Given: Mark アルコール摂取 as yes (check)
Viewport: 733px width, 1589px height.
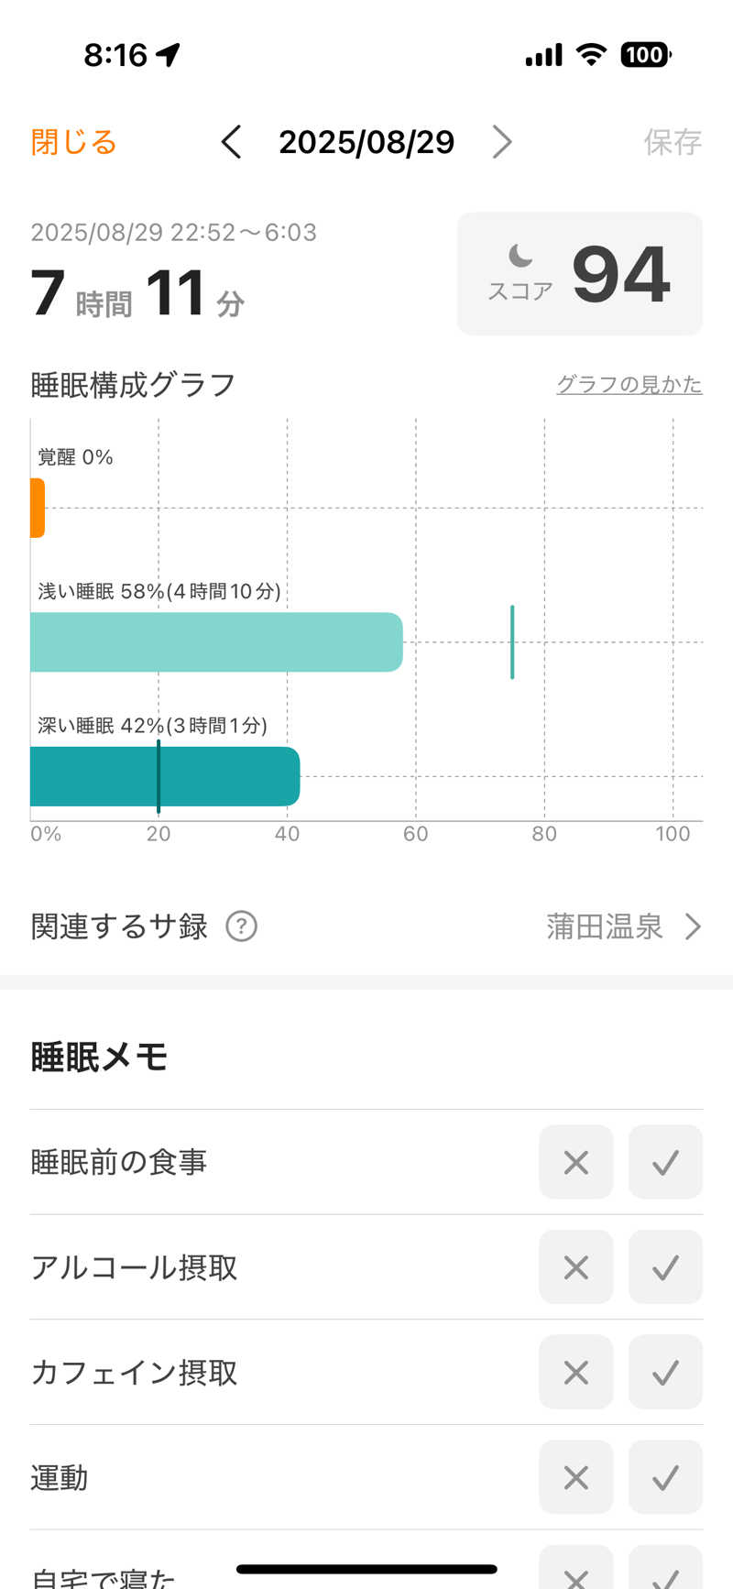Looking at the screenshot, I should tap(665, 1267).
